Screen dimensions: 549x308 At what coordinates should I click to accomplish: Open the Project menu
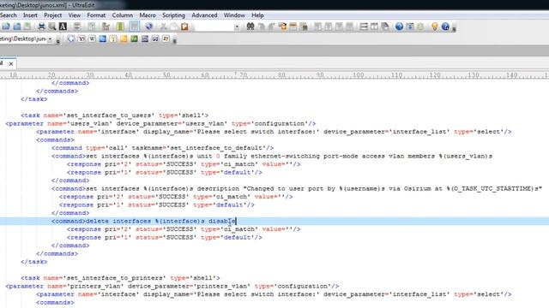pyautogui.click(x=53, y=15)
